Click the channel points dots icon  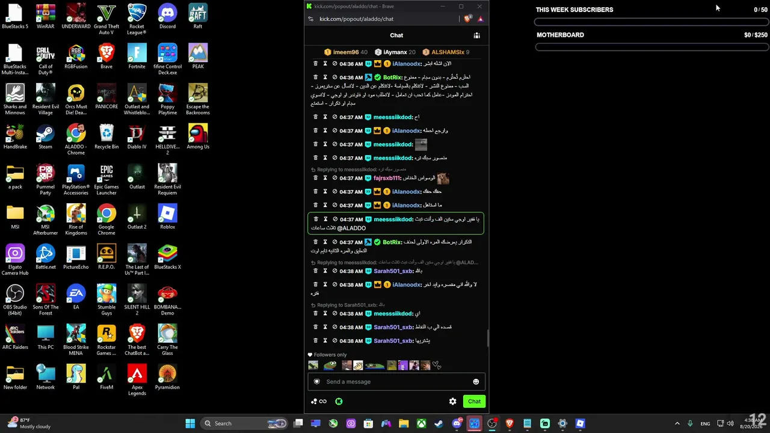click(313, 401)
